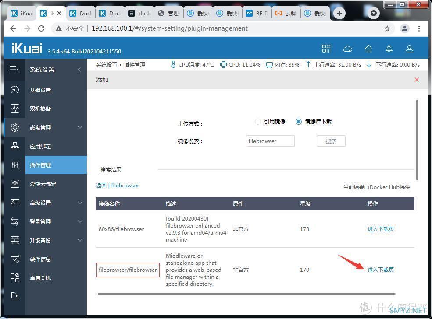Open 进入下载页 for 80x86/filebrowser
The width and height of the screenshot is (432, 319).
click(381, 229)
